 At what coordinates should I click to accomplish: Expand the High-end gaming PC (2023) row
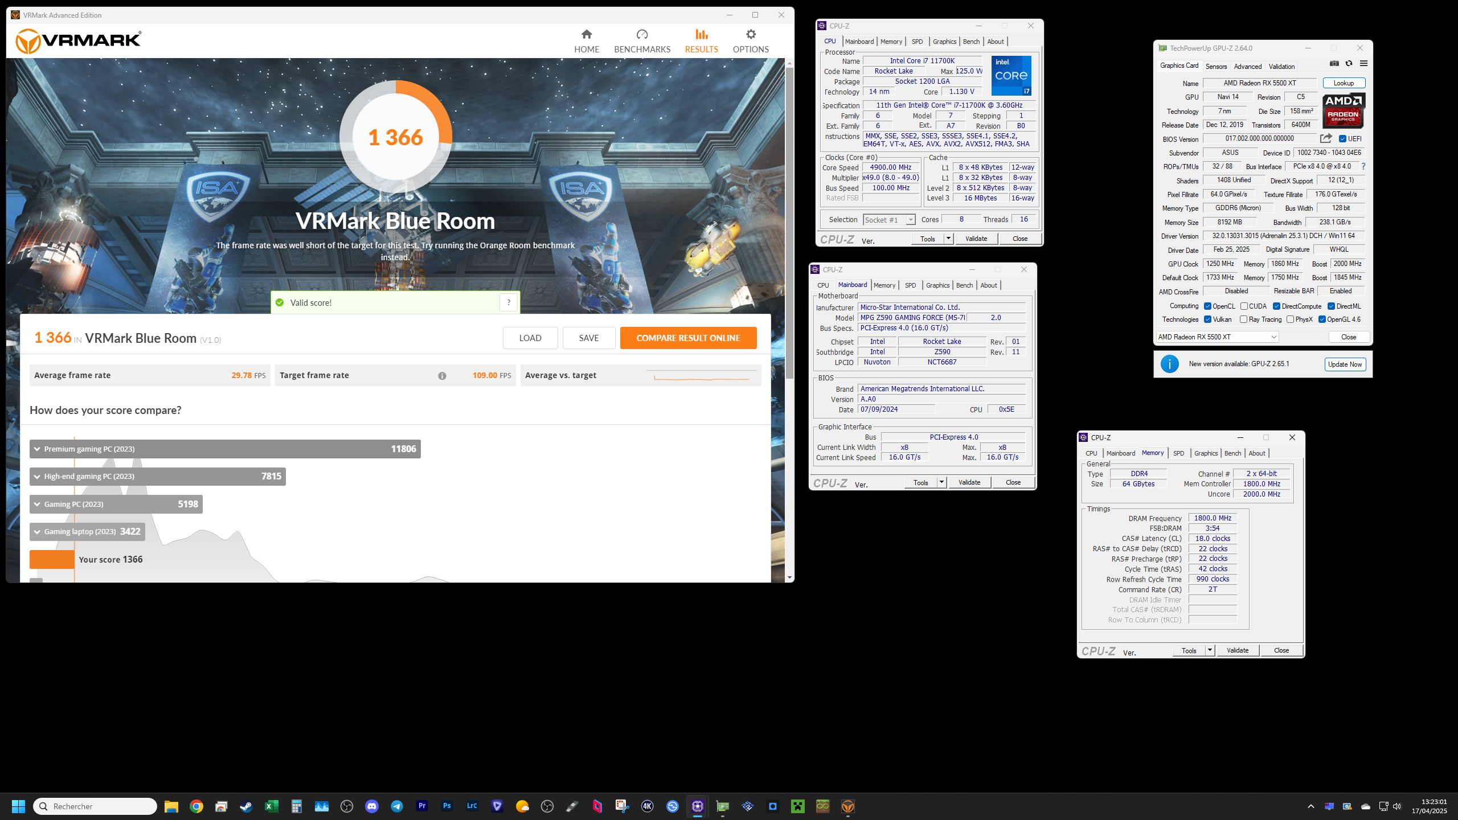point(158,477)
